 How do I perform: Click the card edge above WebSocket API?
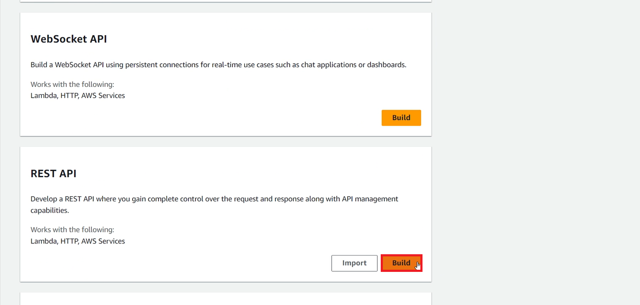225,1
